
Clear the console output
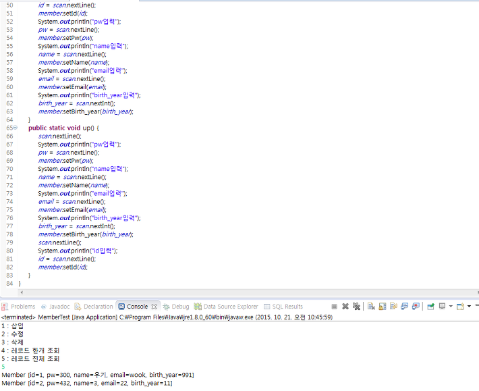click(x=371, y=307)
